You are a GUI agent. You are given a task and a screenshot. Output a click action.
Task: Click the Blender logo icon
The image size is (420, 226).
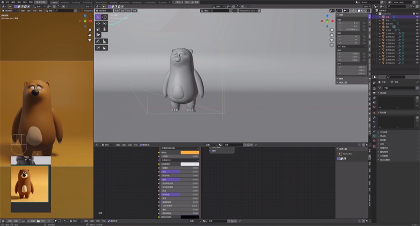(x=2, y=2)
